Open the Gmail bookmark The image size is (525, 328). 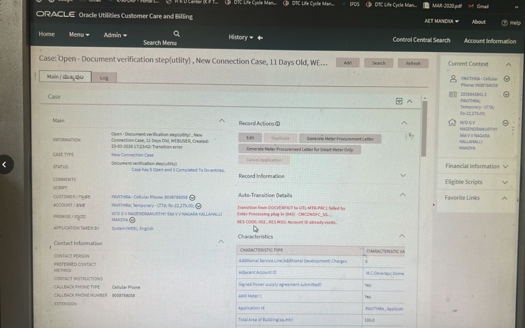[478, 6]
